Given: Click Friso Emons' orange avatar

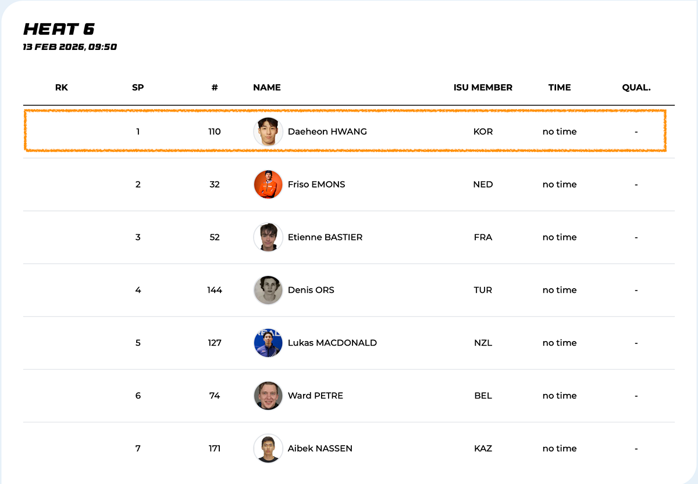Looking at the screenshot, I should pos(268,185).
